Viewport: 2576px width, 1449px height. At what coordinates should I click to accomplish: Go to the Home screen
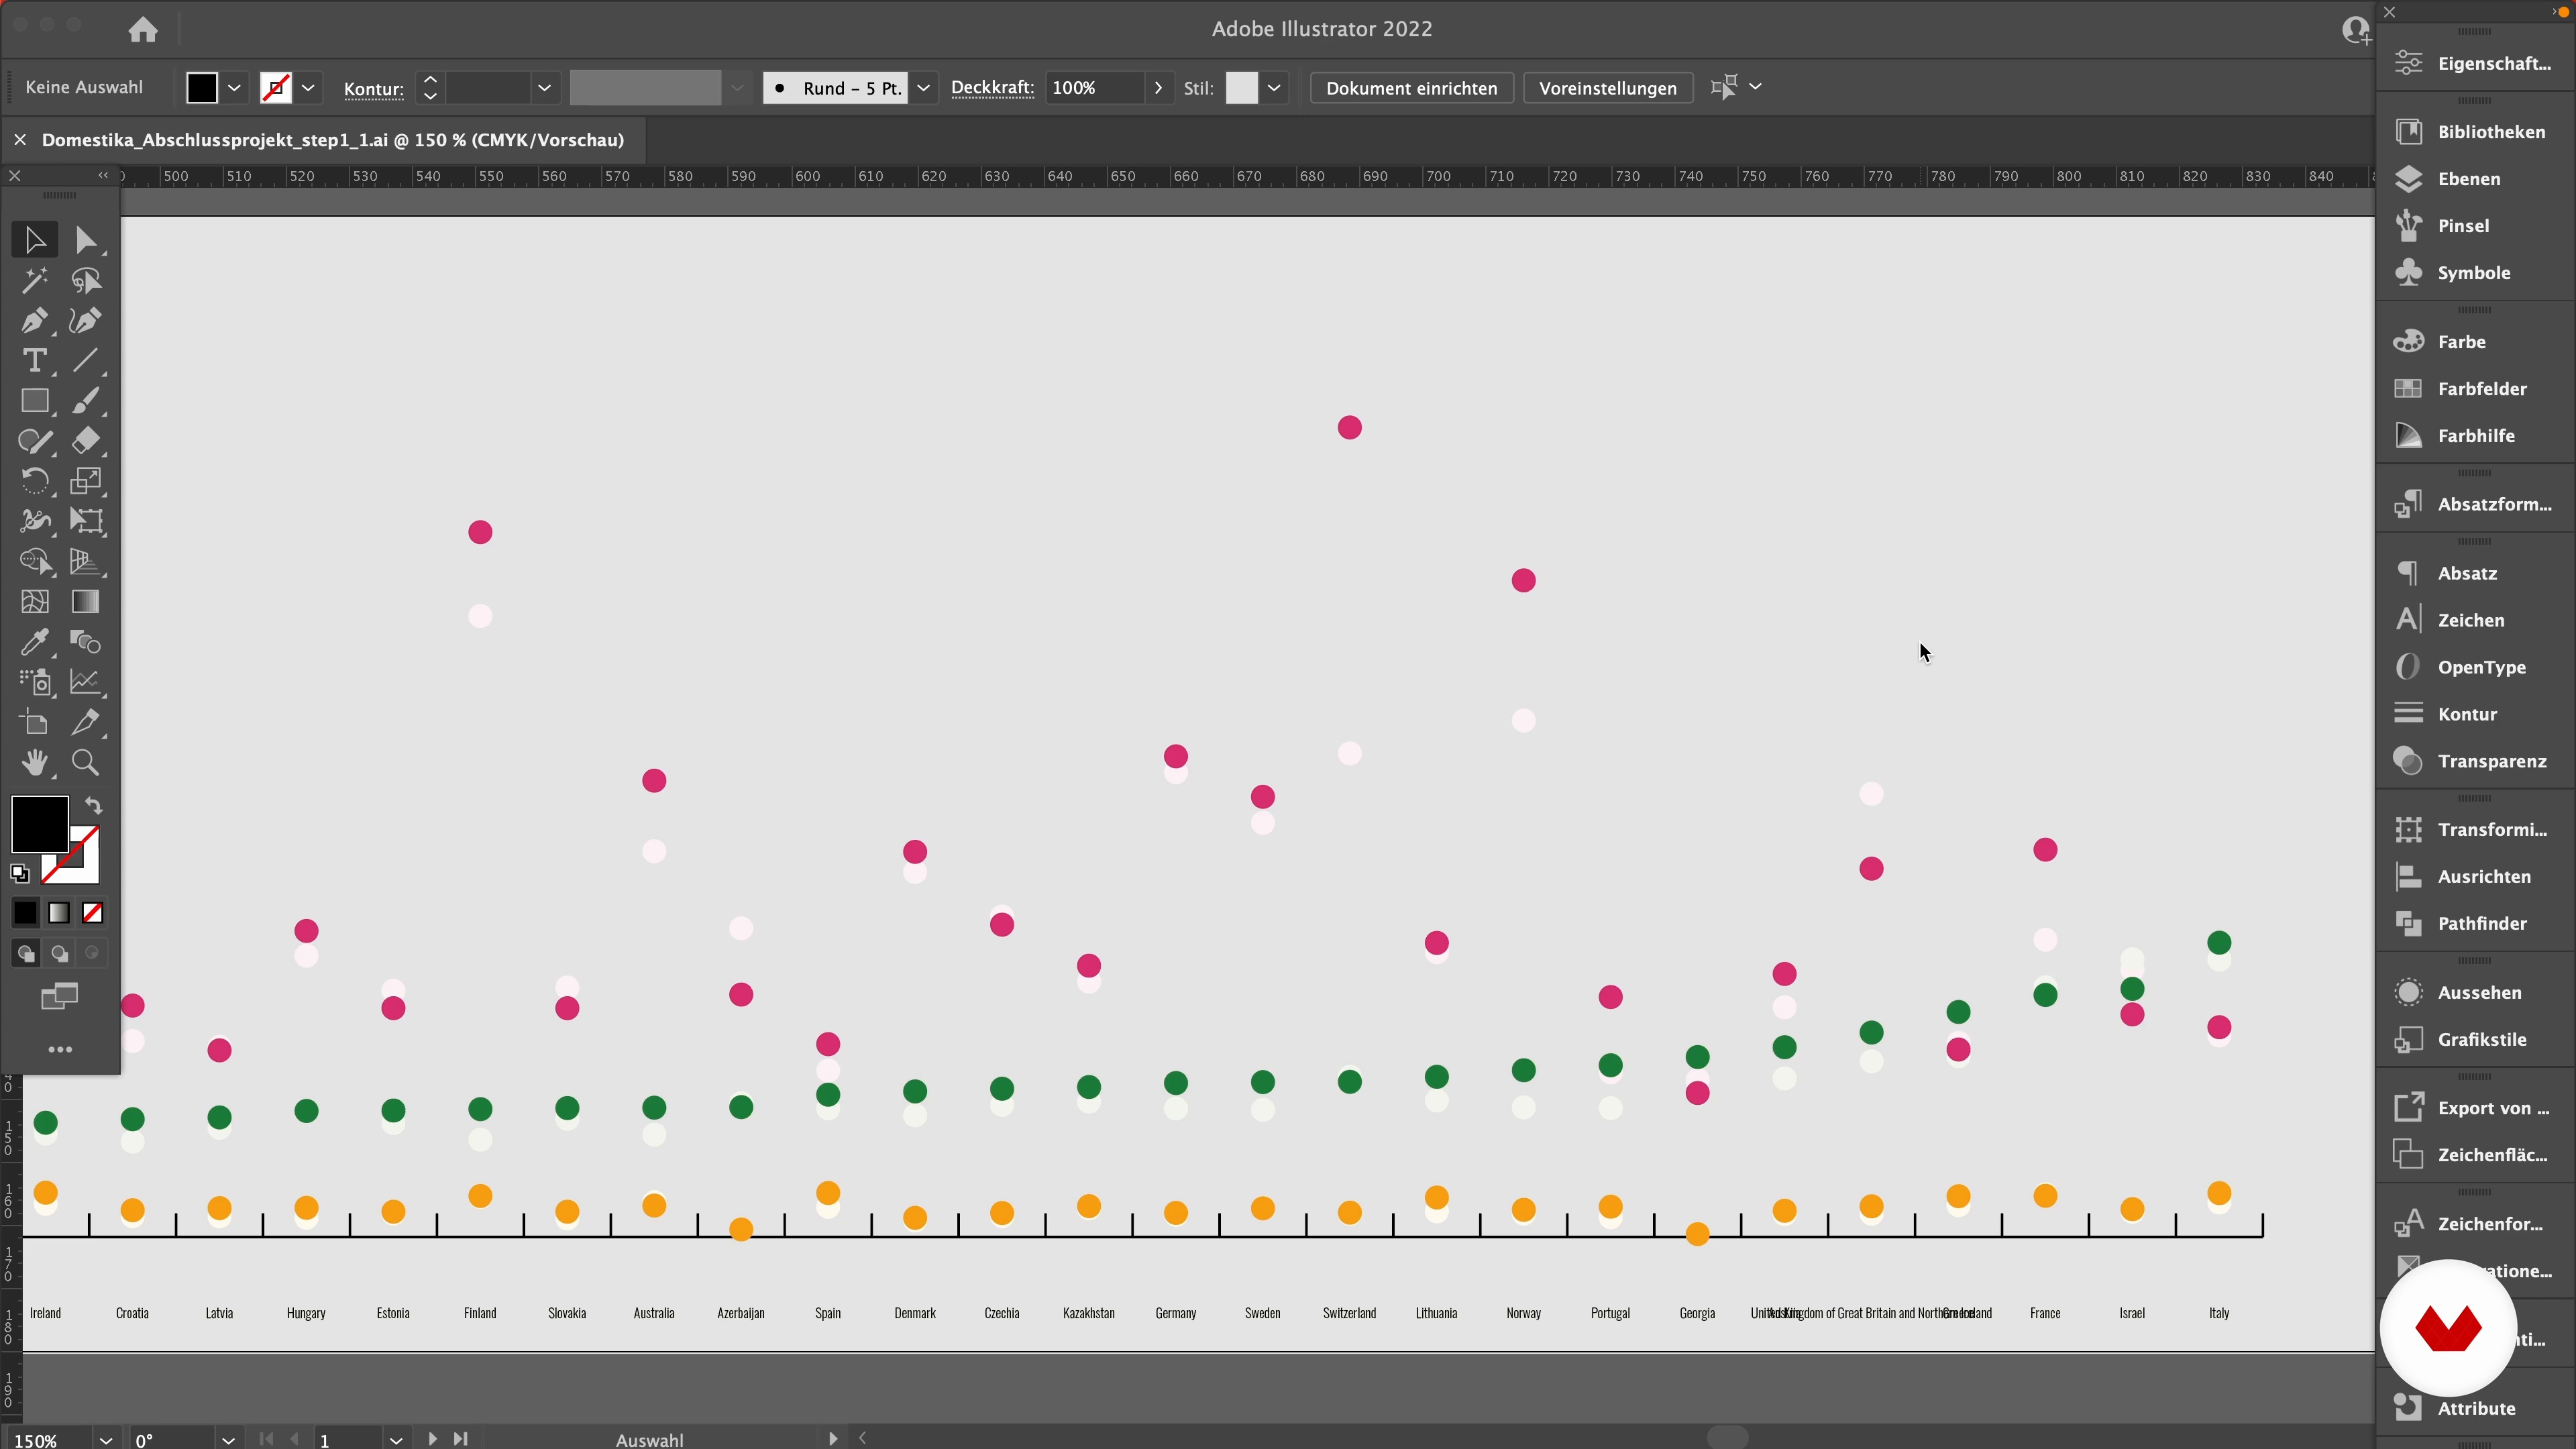pyautogui.click(x=143, y=30)
